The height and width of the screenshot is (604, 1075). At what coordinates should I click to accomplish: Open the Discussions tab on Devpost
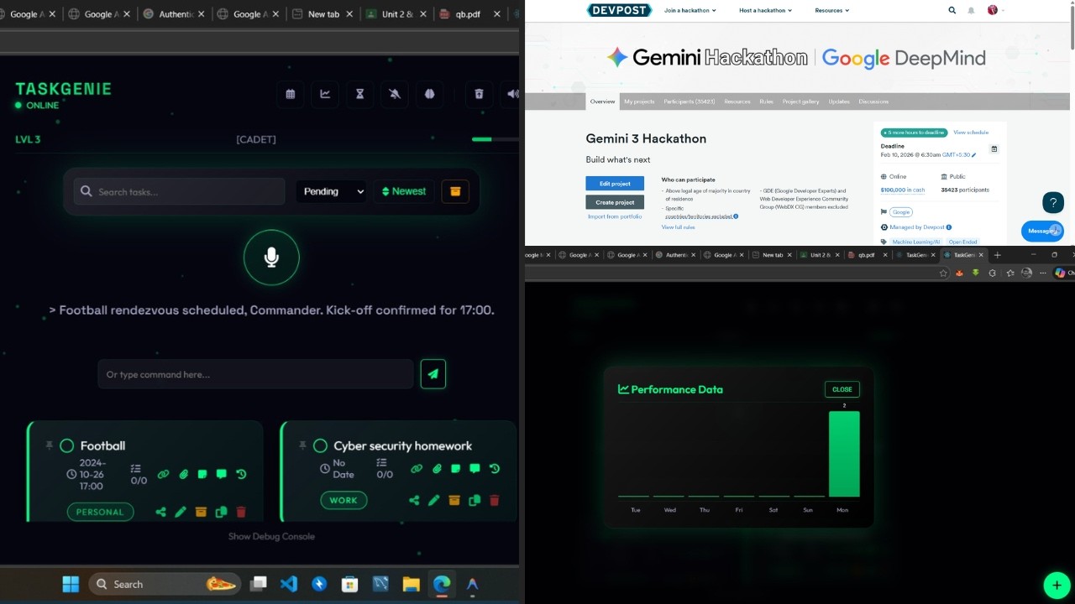(873, 102)
